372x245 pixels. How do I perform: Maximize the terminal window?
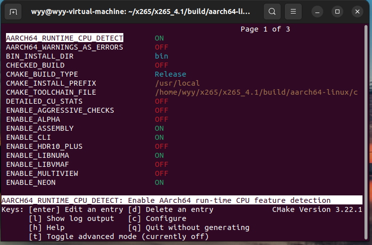[x=337, y=11]
